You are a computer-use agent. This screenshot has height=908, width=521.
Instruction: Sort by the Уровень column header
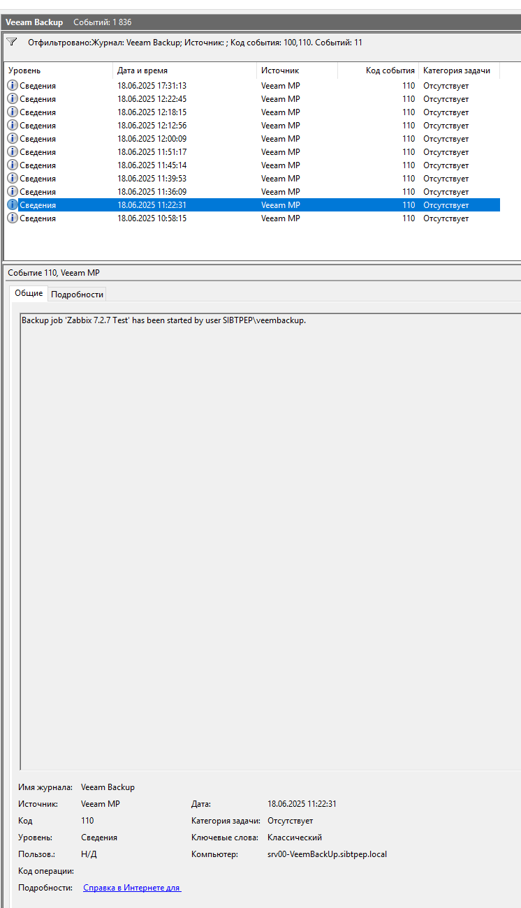pos(59,70)
